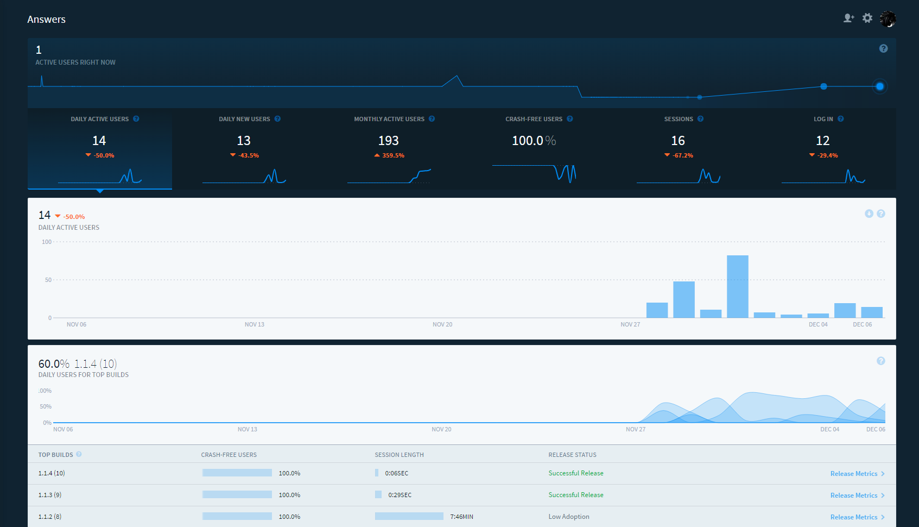The width and height of the screenshot is (919, 527).
Task: Click help icon in Daily Users Top Builds chart
Action: coord(880,361)
